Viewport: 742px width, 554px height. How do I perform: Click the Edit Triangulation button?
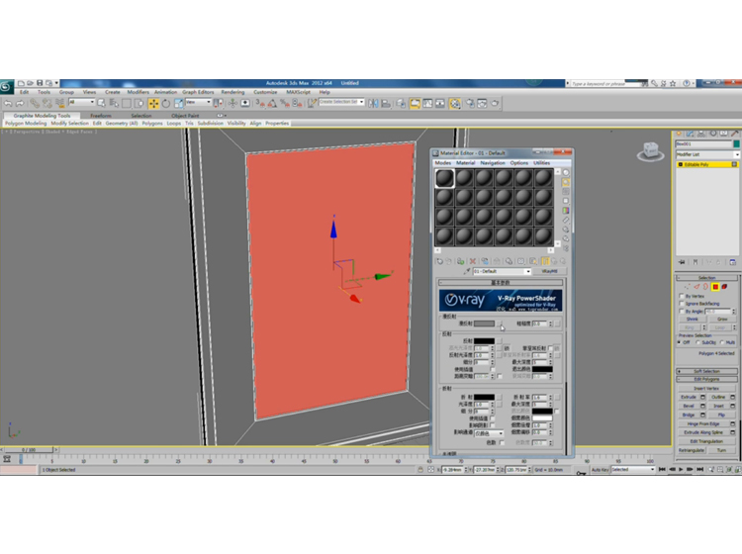(x=706, y=441)
